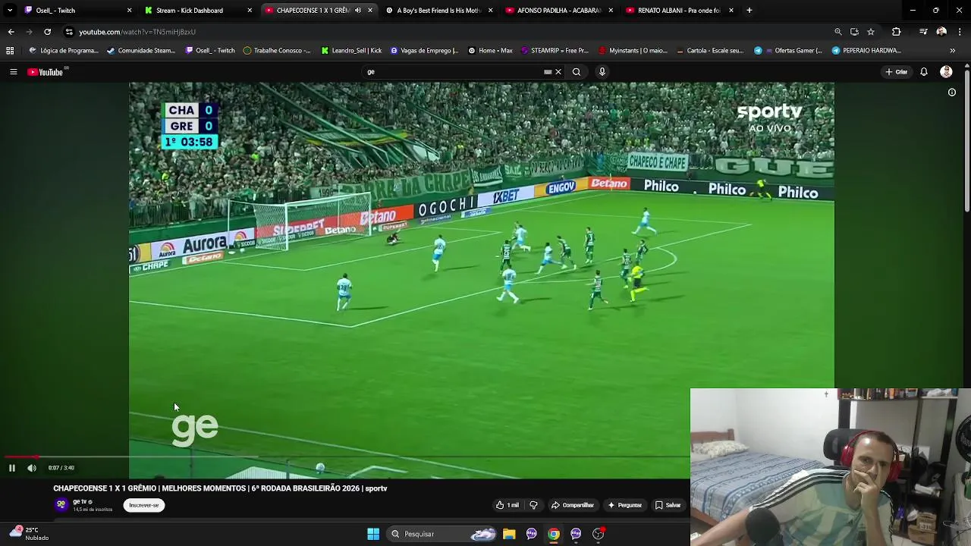
Task: Open weather widget showing 25°C Nublado
Action: pos(29,534)
